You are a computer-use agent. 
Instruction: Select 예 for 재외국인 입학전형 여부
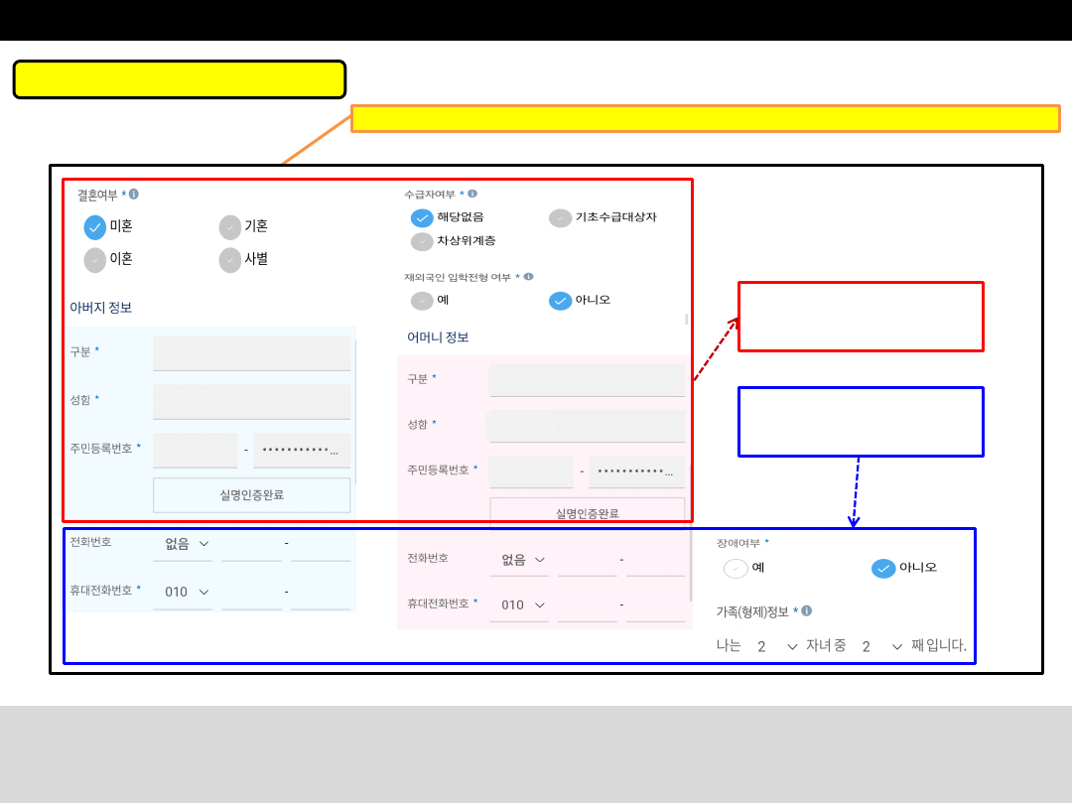tap(422, 301)
